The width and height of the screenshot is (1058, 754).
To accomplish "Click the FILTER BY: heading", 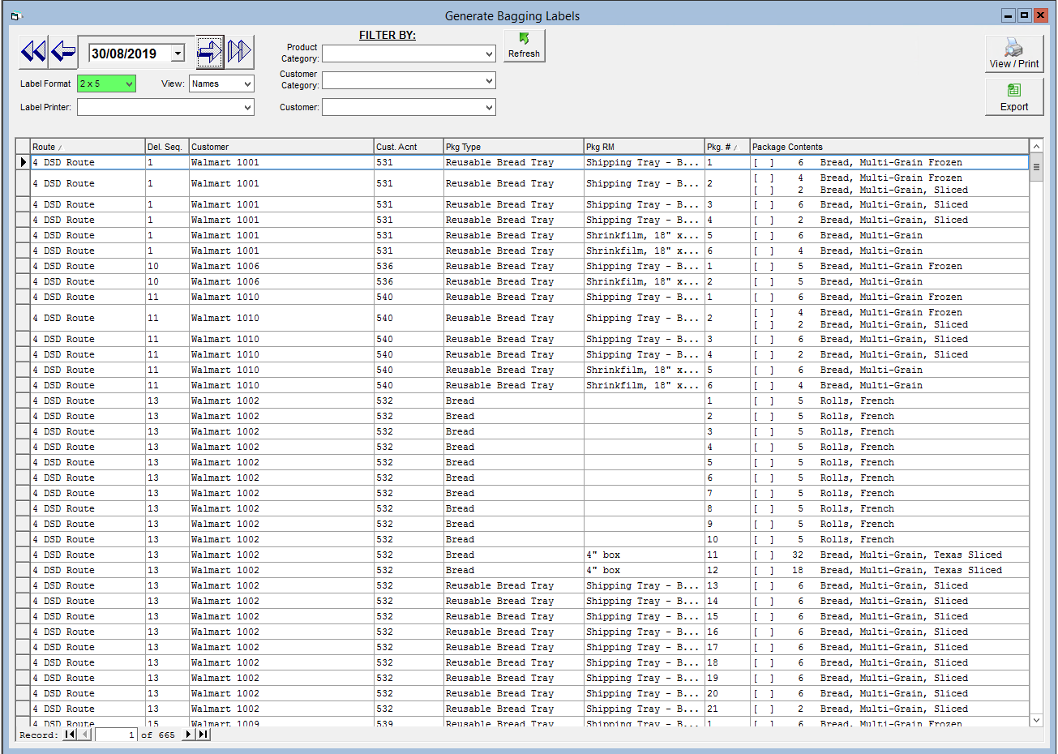I will coord(388,35).
